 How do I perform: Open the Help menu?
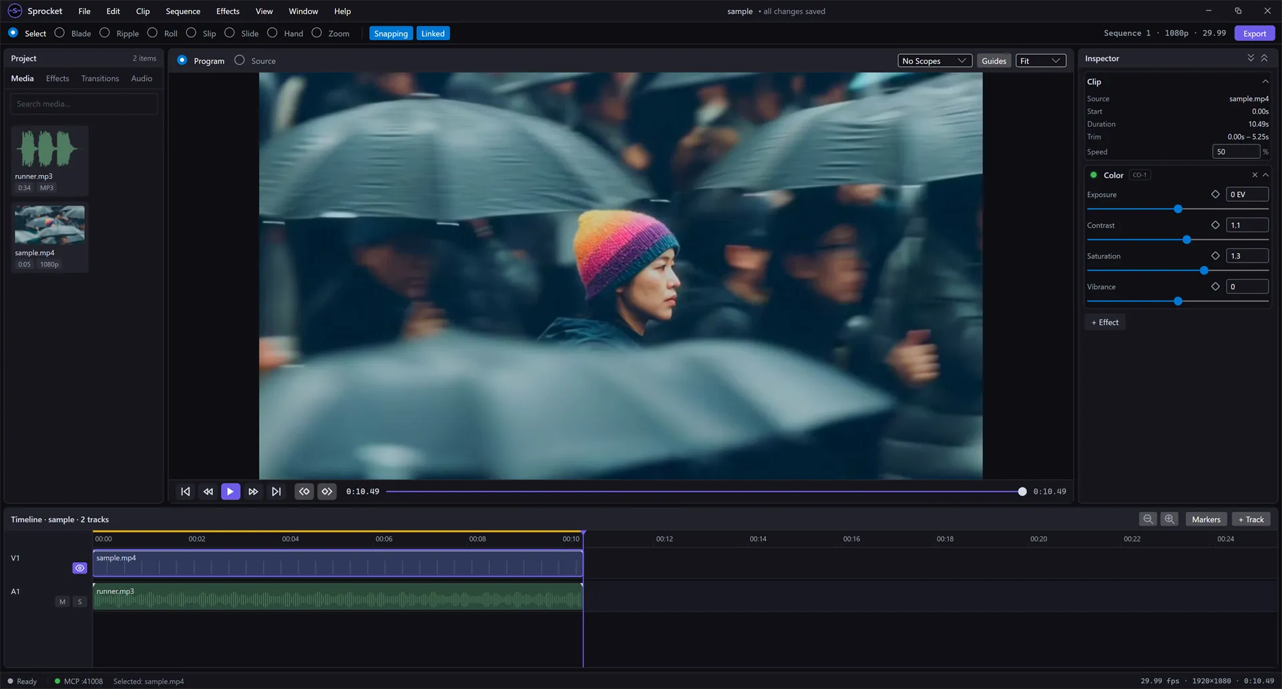pos(343,11)
